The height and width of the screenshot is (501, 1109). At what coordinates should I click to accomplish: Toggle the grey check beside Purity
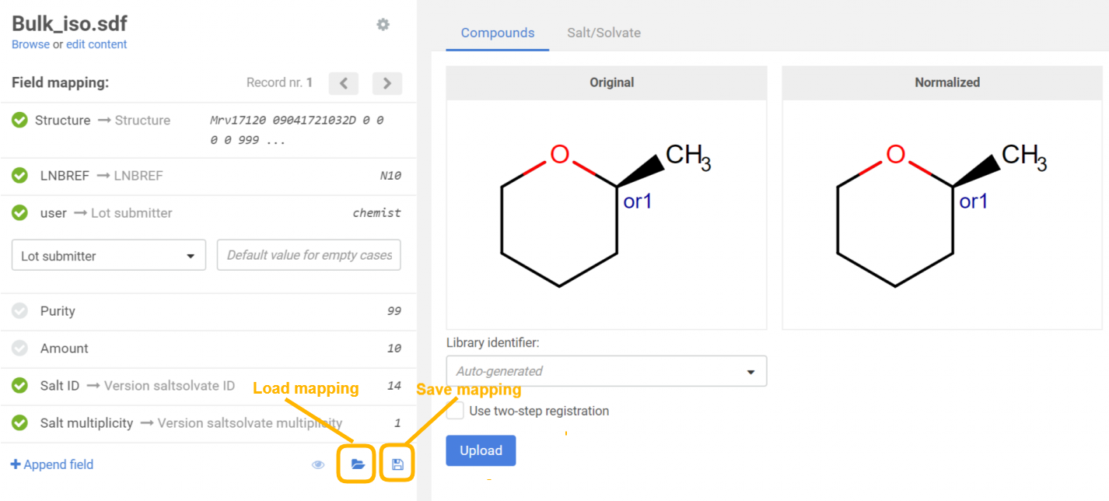pyautogui.click(x=20, y=311)
